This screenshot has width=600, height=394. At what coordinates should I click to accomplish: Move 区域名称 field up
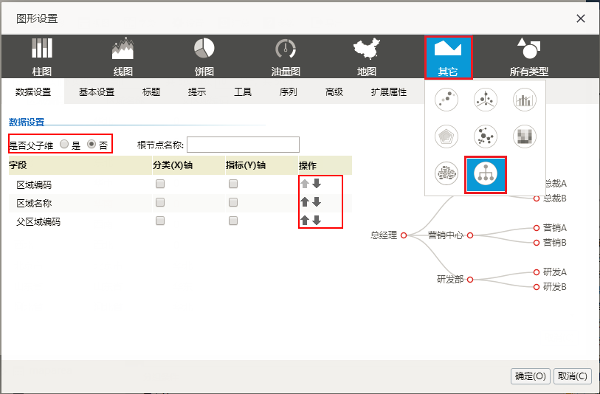[305, 202]
